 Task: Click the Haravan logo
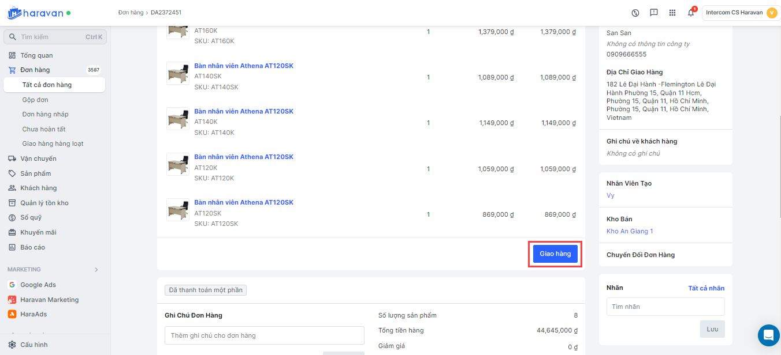[36, 12]
